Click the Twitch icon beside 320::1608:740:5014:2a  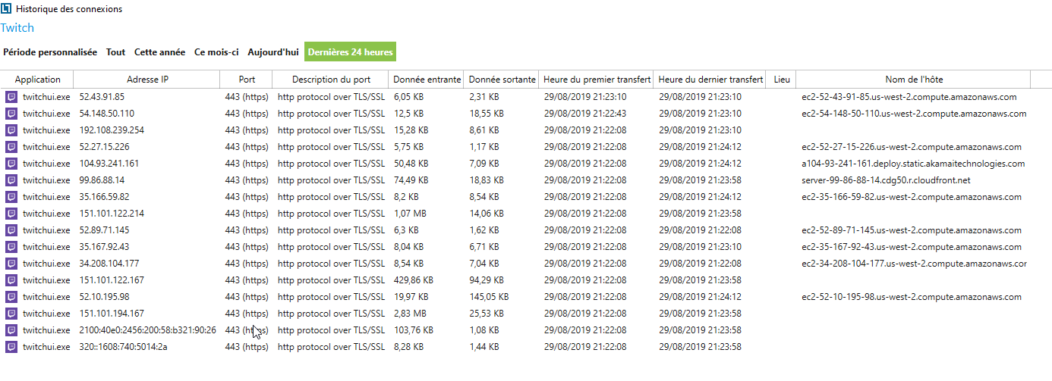[11, 347]
